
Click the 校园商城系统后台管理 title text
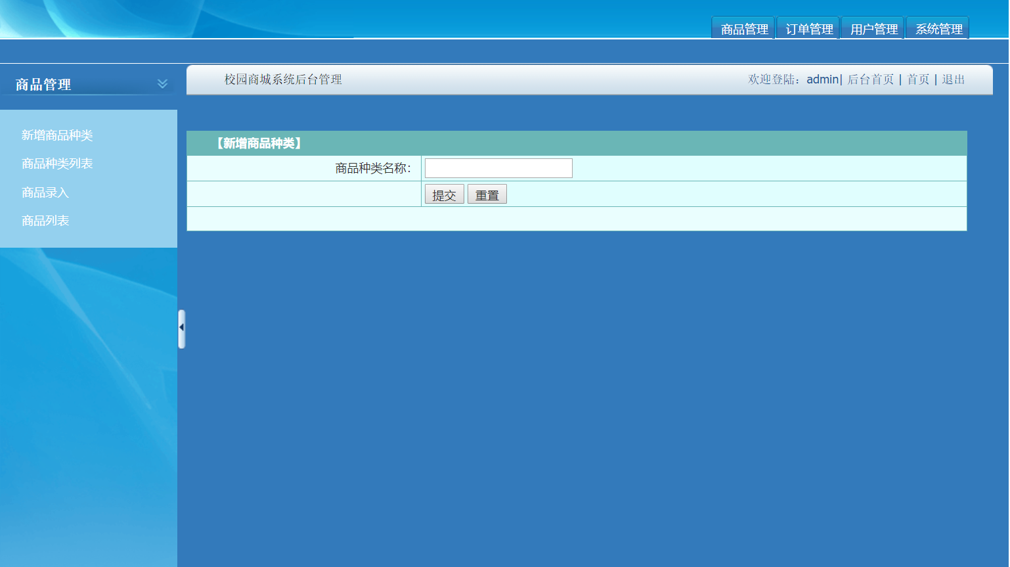283,79
